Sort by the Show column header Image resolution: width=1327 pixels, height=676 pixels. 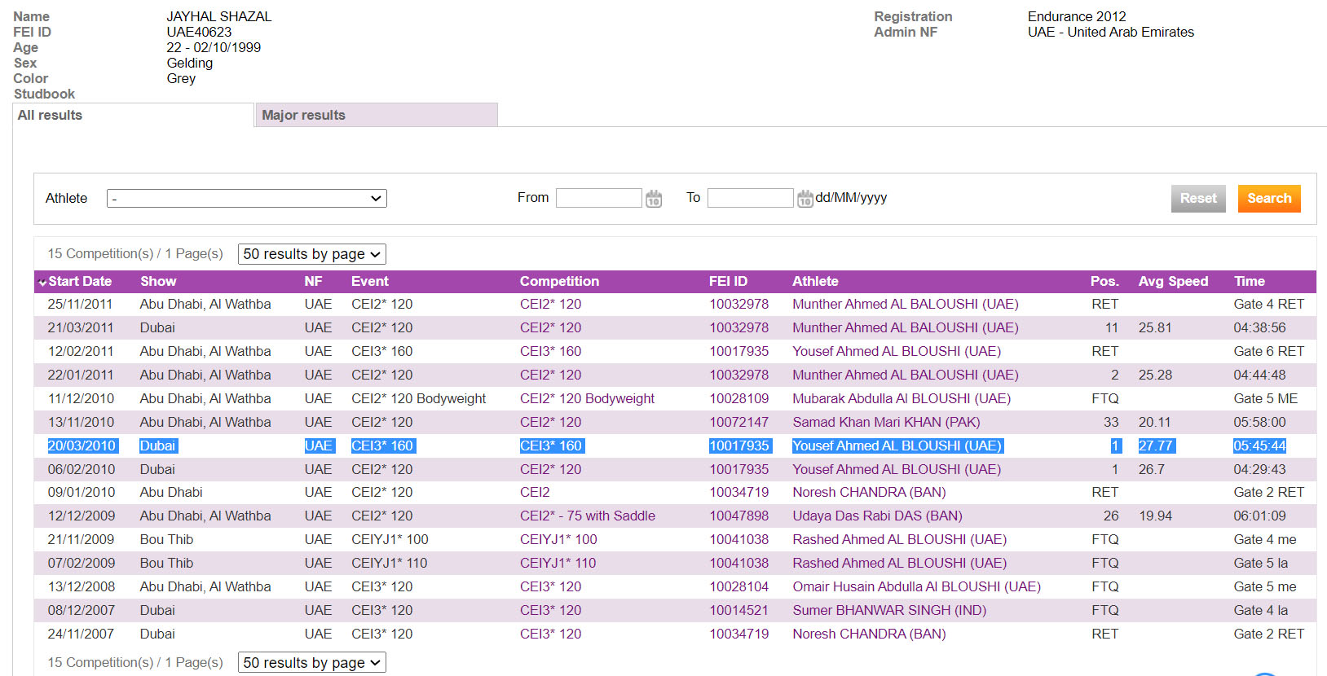pos(158,281)
